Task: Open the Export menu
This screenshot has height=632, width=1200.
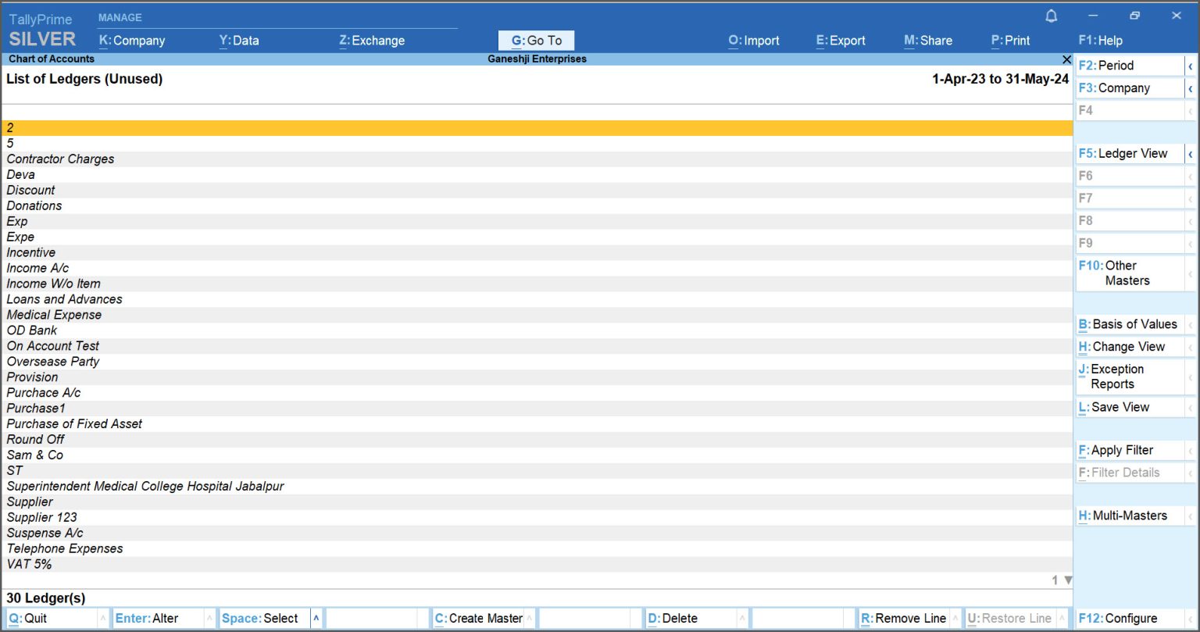Action: click(x=841, y=41)
